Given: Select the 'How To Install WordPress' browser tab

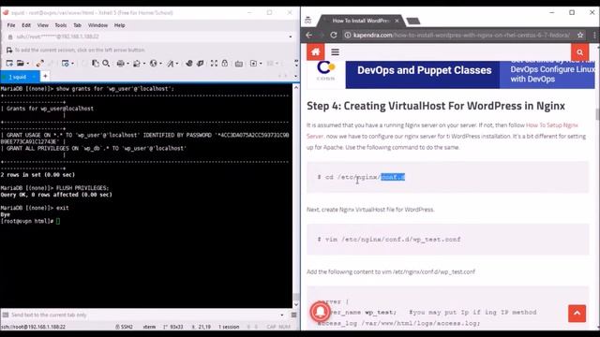Looking at the screenshot, I should pyautogui.click(x=360, y=21).
